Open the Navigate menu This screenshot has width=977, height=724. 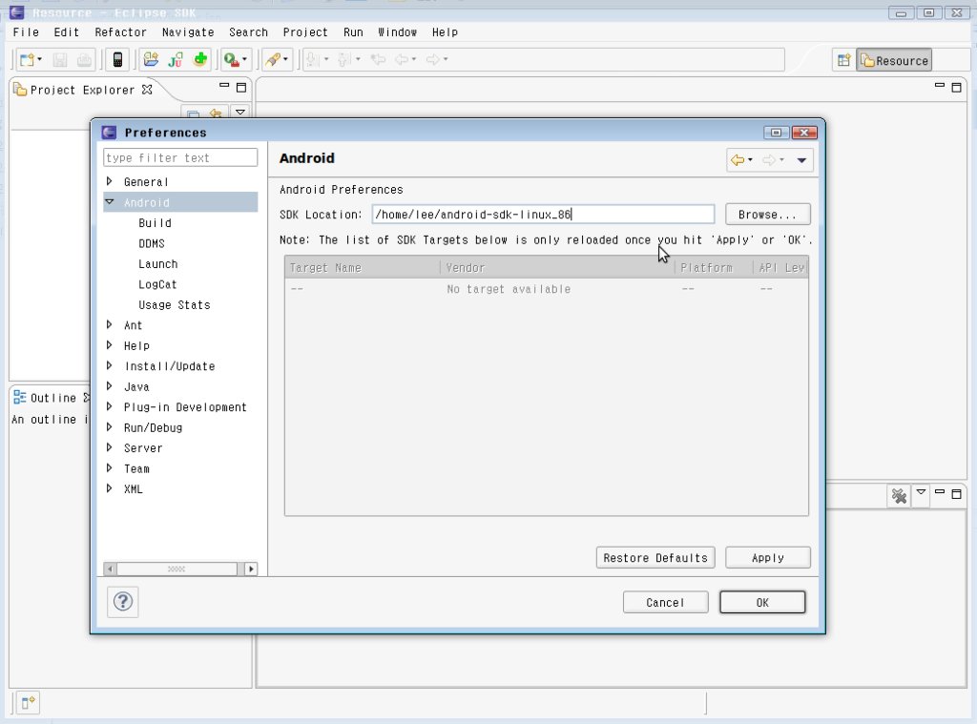click(x=188, y=32)
